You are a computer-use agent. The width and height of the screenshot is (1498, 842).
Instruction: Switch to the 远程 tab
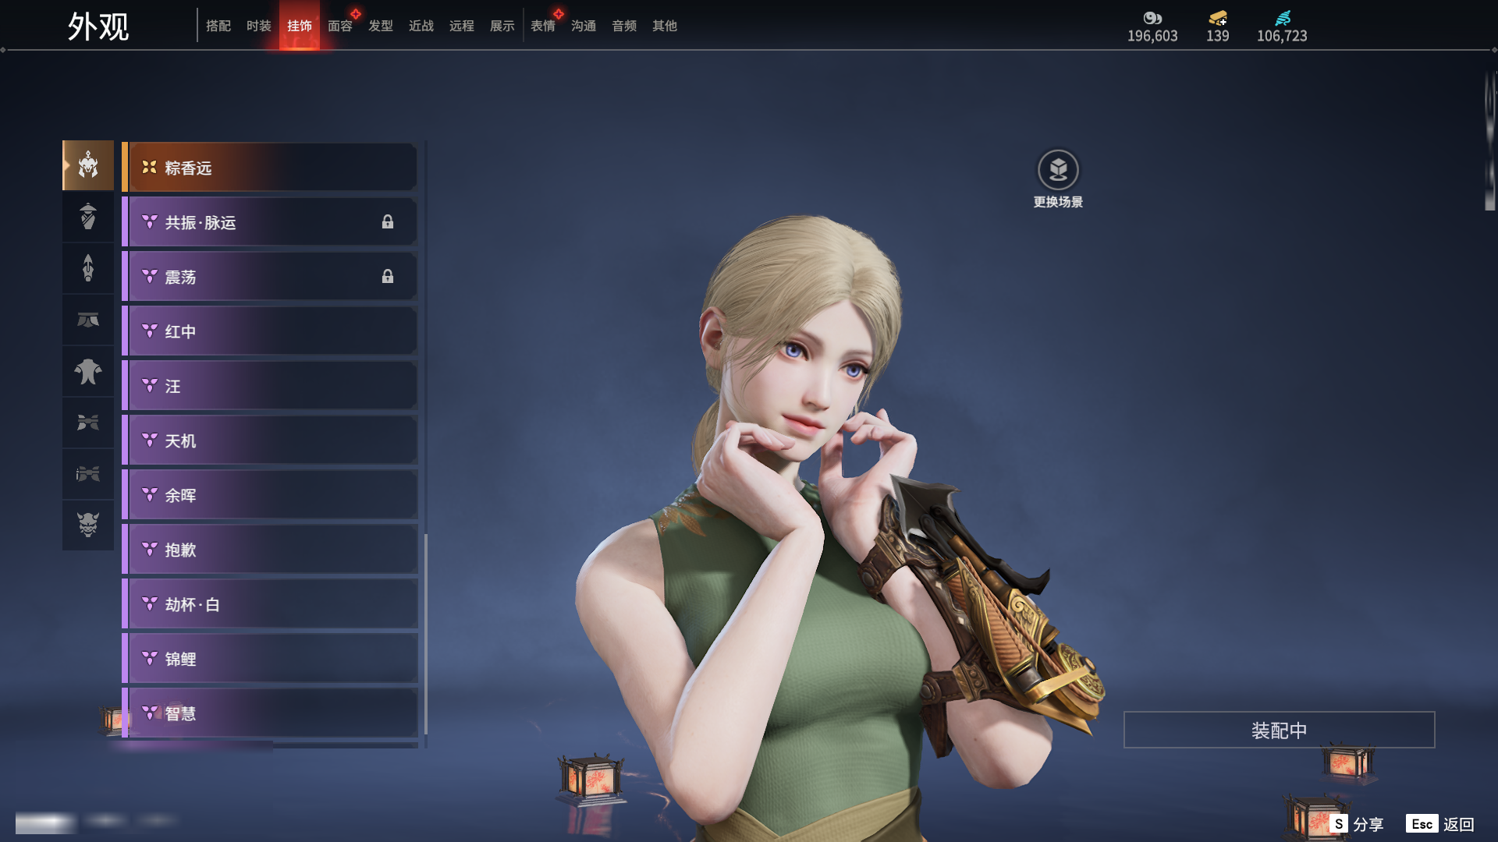[x=462, y=26]
